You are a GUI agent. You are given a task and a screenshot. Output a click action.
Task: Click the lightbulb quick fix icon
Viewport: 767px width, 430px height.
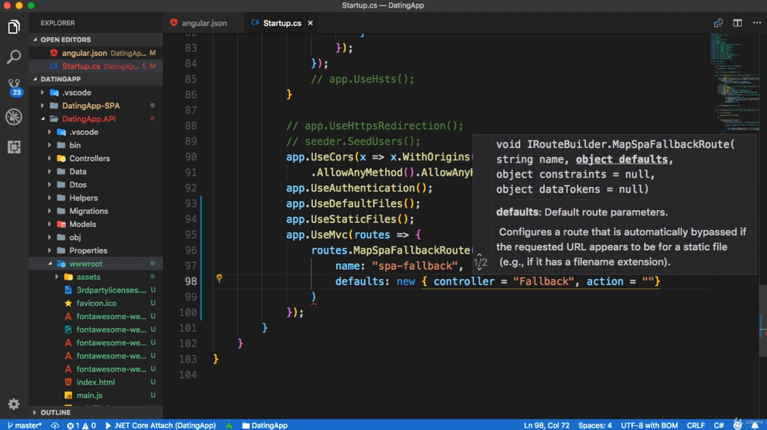click(219, 279)
